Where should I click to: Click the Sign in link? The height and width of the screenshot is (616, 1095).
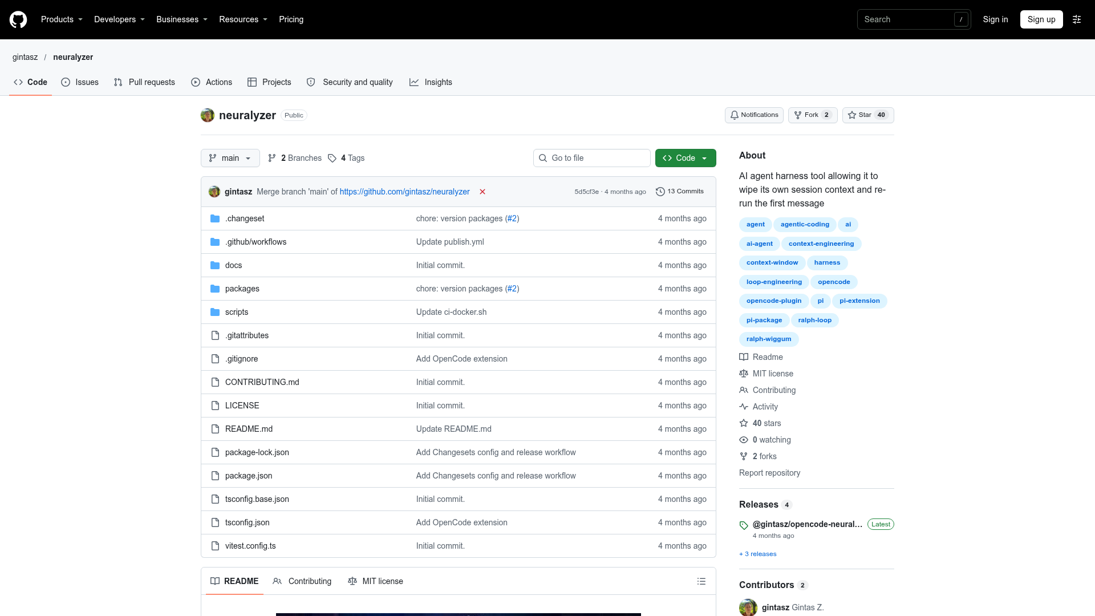click(x=995, y=19)
